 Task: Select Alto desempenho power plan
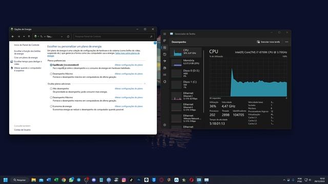51,88
